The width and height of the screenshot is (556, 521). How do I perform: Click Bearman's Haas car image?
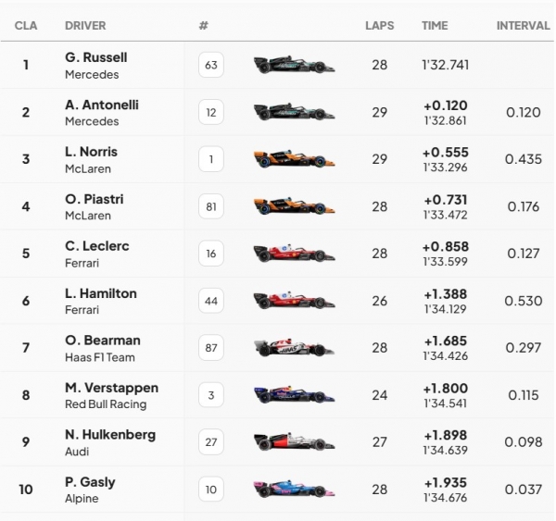(x=294, y=348)
